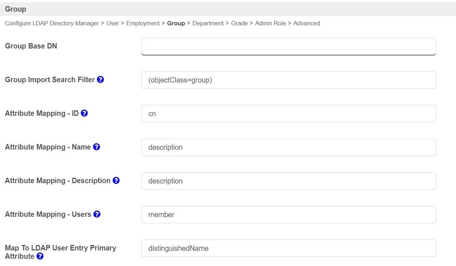Image resolution: width=456 pixels, height=266 pixels.
Task: Click help icon beside Group Import Search Filter
Action: click(100, 80)
